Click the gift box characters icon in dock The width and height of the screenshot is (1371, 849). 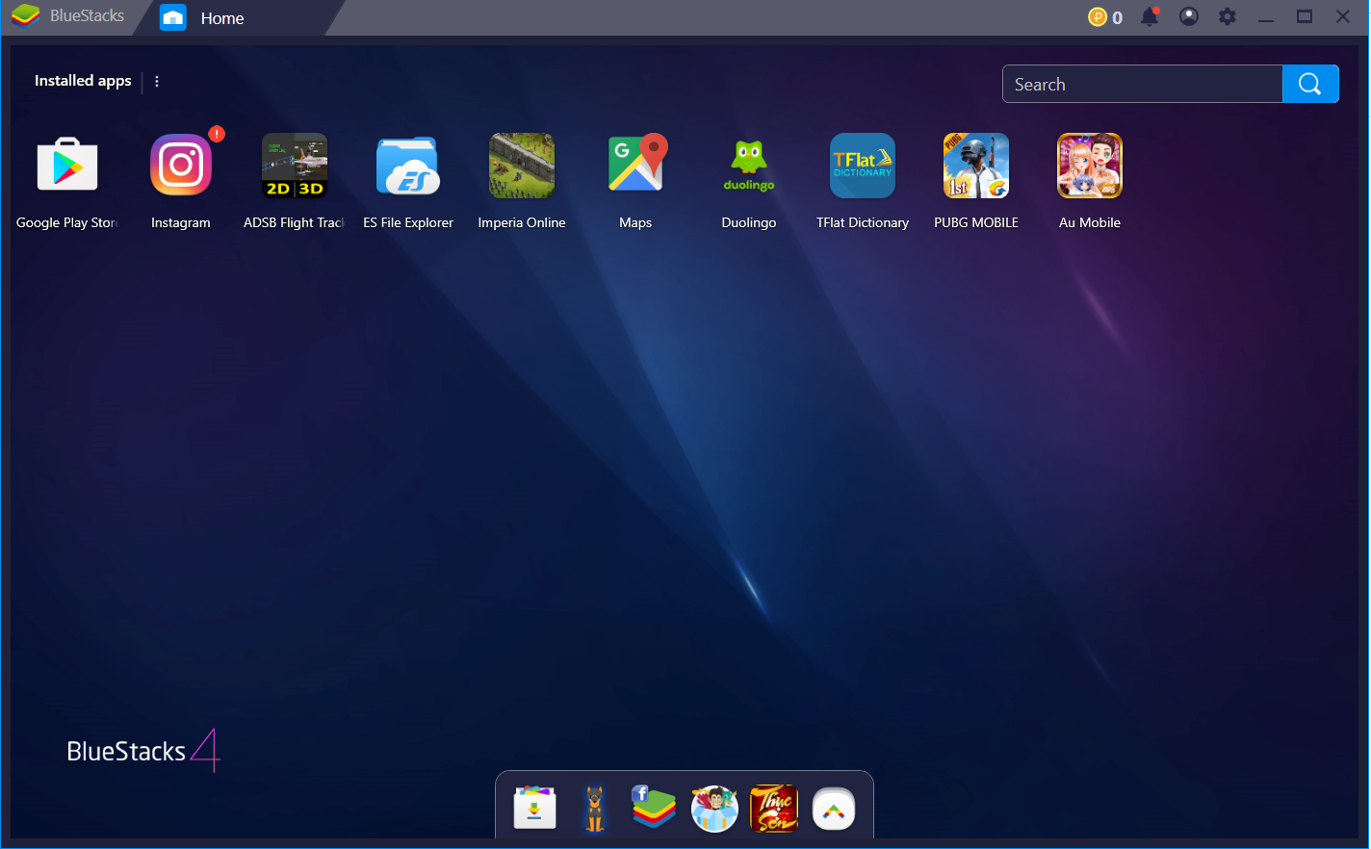(x=714, y=809)
